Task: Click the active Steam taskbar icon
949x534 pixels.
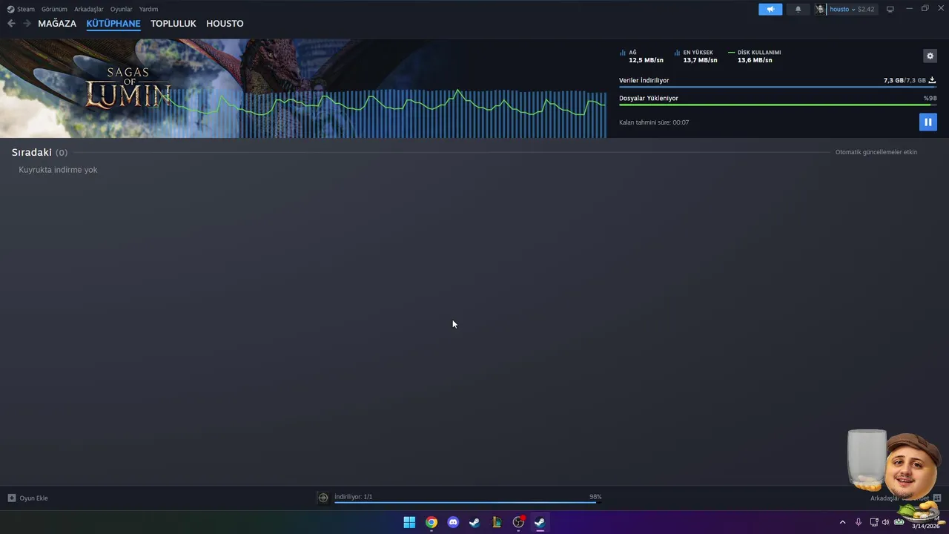Action: tap(540, 522)
